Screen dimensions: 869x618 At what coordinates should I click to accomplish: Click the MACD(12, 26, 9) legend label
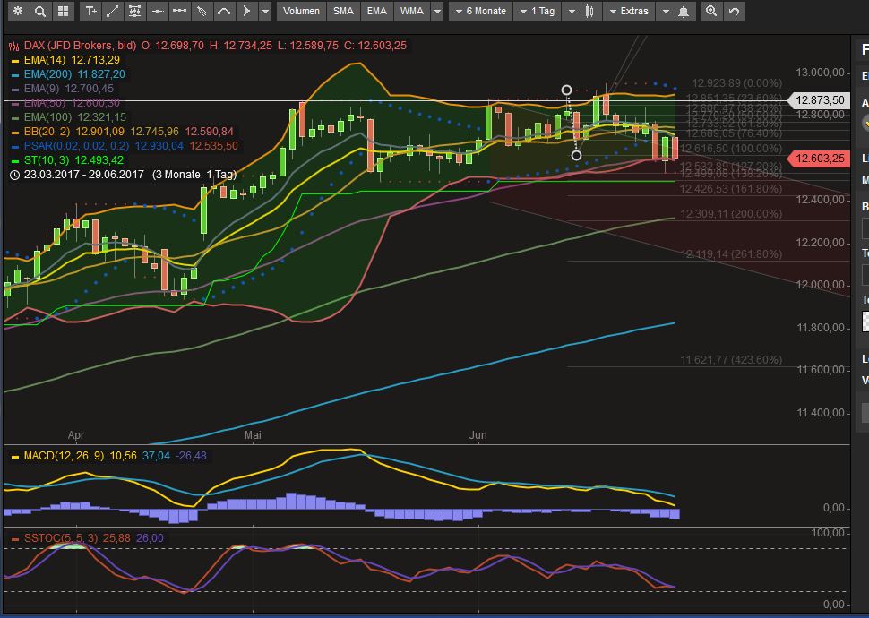[x=64, y=456]
